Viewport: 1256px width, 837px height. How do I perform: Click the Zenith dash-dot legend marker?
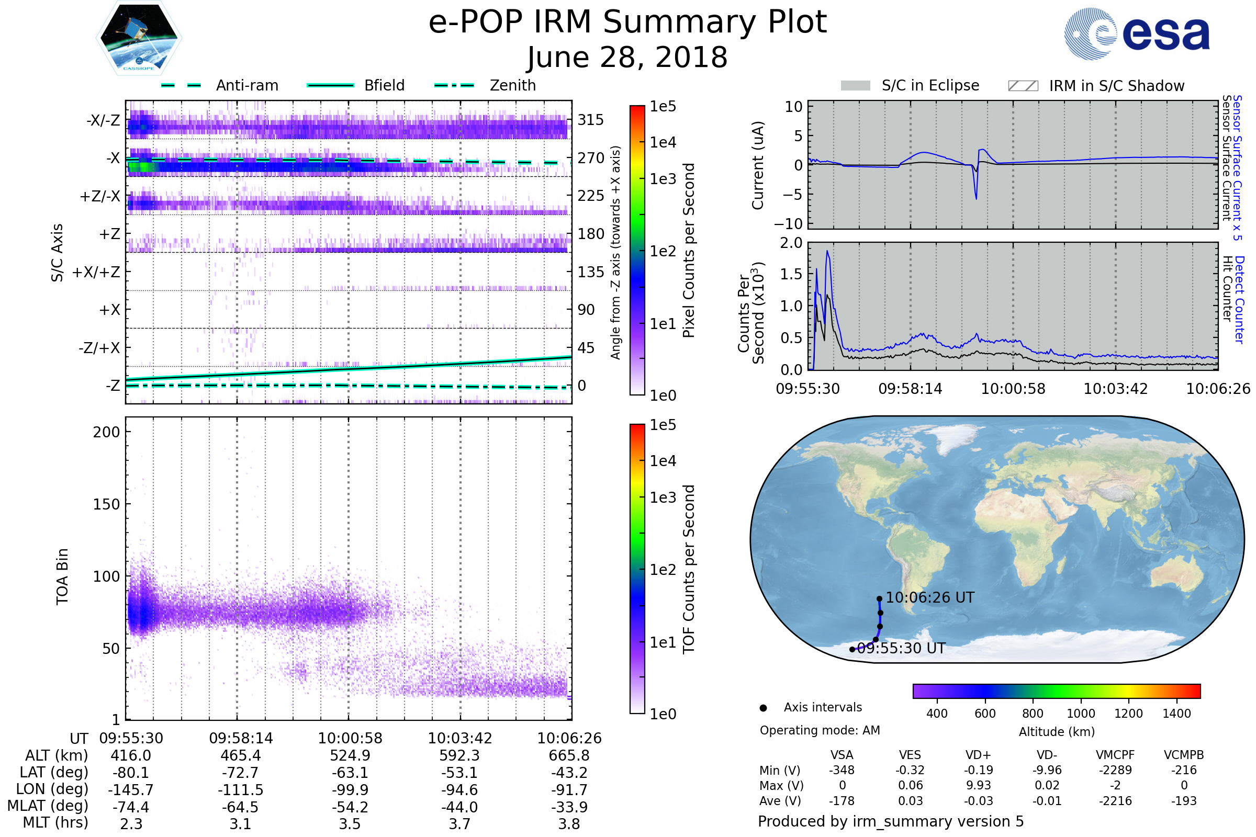tap(454, 85)
